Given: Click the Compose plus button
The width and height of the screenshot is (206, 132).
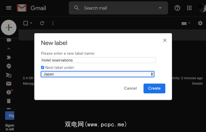Looking at the screenshot, I should 9,28.
